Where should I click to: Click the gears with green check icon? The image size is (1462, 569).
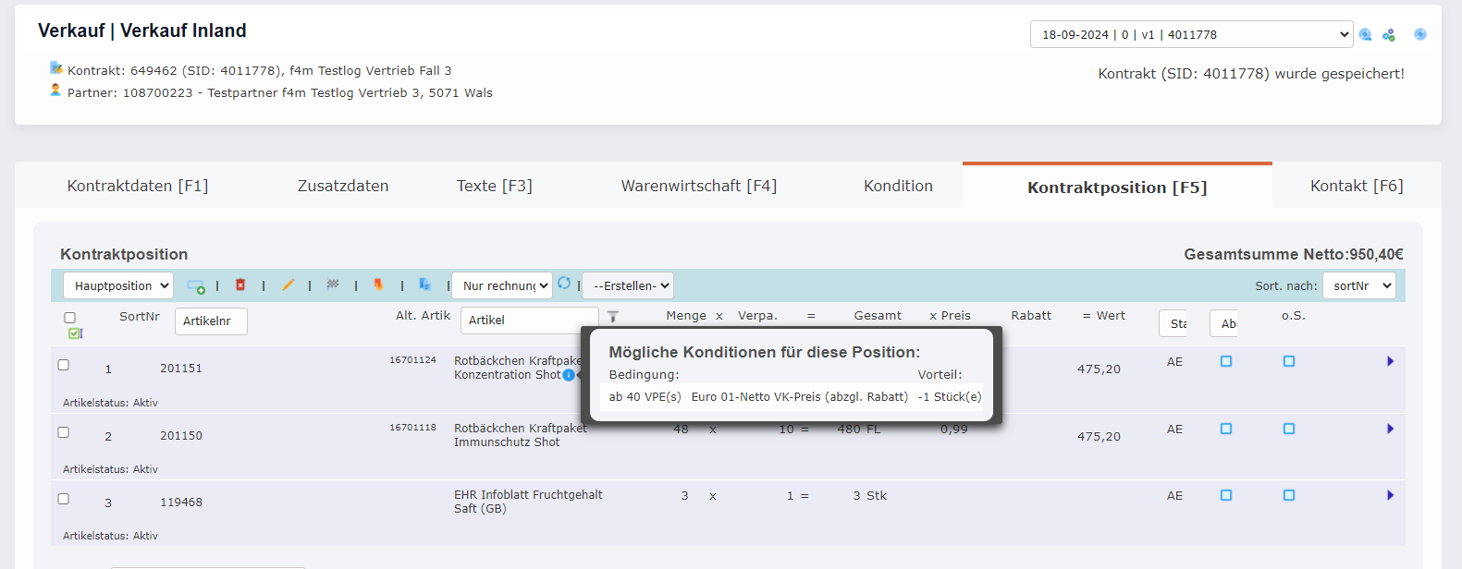coord(1389,35)
